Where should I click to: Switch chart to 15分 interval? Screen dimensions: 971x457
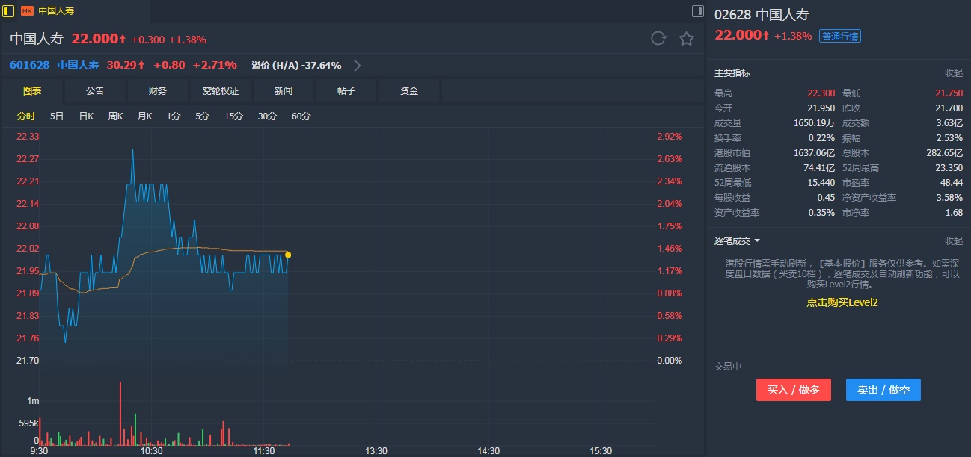(234, 116)
